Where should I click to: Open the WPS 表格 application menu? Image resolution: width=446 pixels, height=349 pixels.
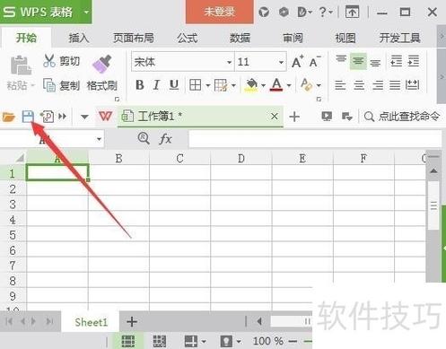[46, 12]
